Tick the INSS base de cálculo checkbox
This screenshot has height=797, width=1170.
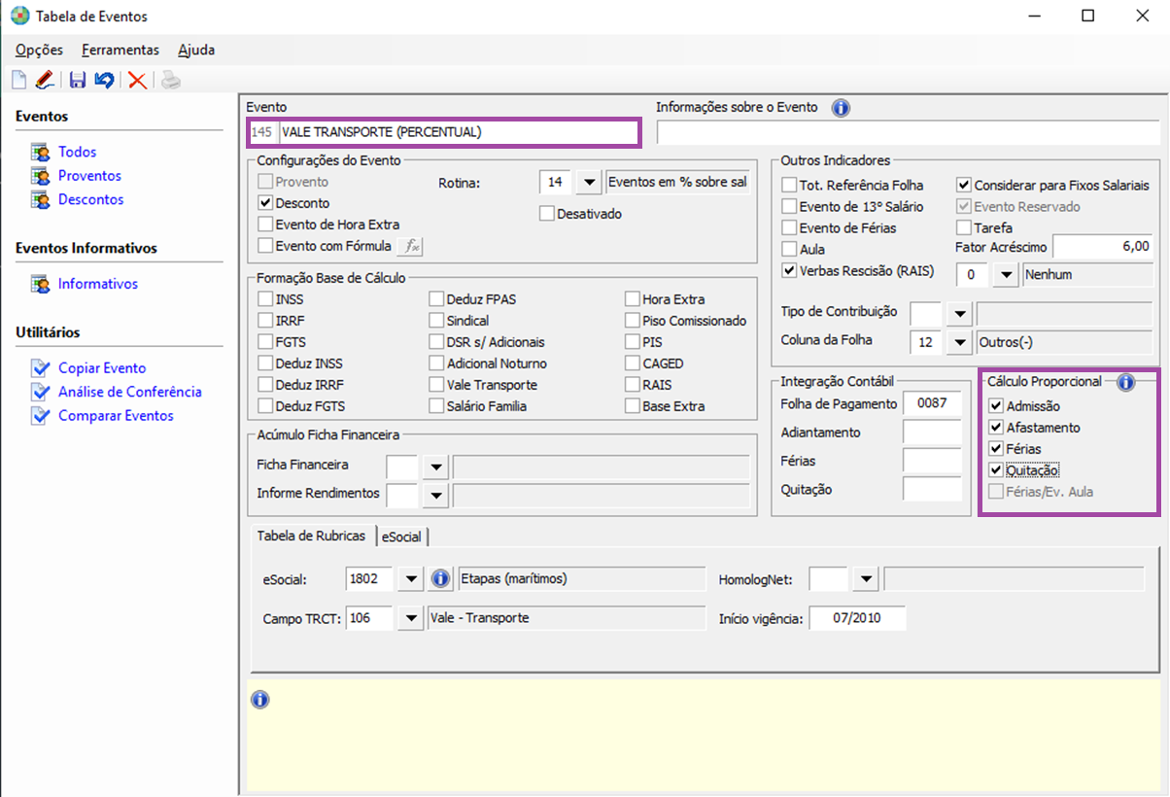point(265,299)
